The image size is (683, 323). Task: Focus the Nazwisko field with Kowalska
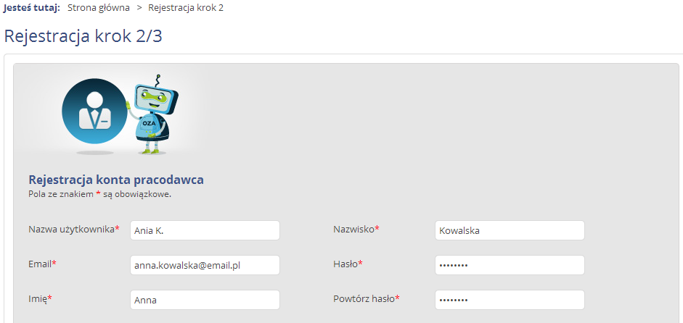tap(510, 230)
